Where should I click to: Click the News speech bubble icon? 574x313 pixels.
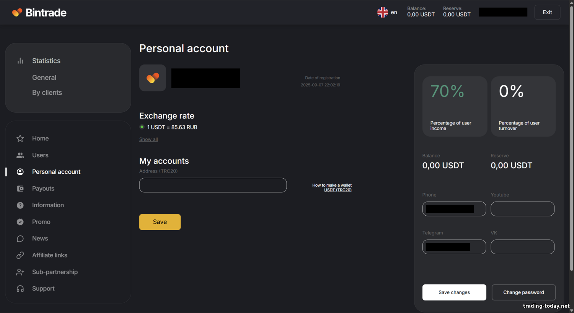(x=20, y=239)
